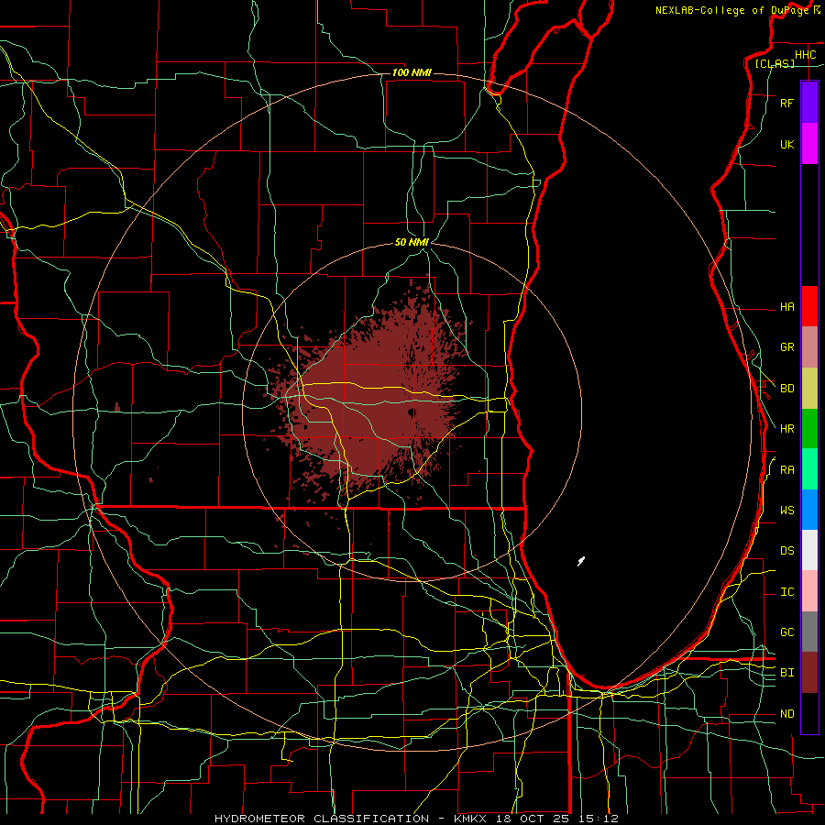Click the HR green legend swatch
Image resolution: width=825 pixels, height=825 pixels.
pyautogui.click(x=809, y=428)
